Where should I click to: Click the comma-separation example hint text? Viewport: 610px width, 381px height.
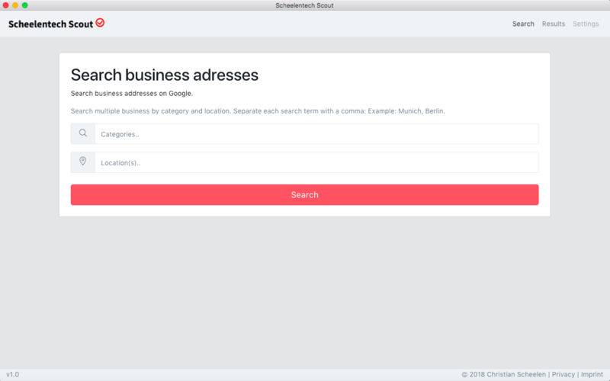(x=258, y=110)
